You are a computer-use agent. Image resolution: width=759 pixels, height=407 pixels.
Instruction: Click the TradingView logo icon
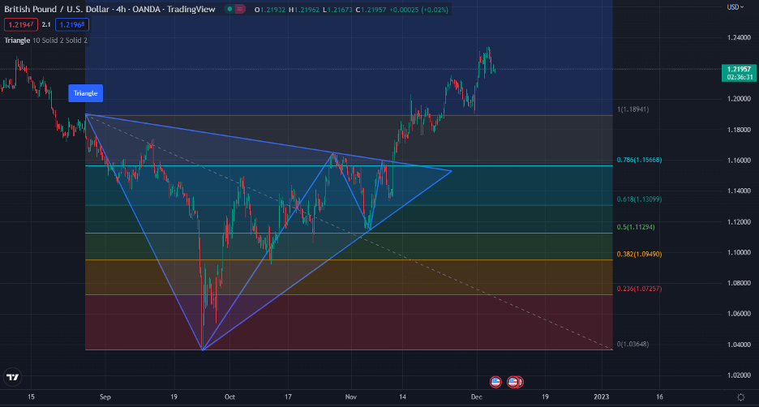click(12, 377)
